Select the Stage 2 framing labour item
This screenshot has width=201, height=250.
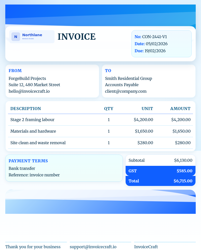32,120
